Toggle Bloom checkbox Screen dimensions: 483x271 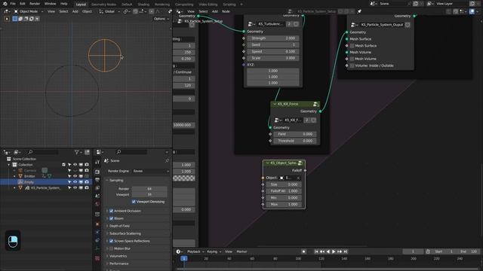pos(112,218)
